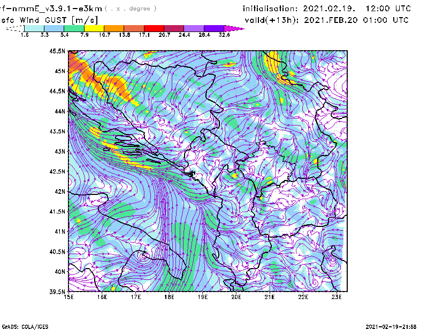The height and width of the screenshot is (330, 428).
Task: Click the dashed white arrow at scale start
Action: pos(15,28)
